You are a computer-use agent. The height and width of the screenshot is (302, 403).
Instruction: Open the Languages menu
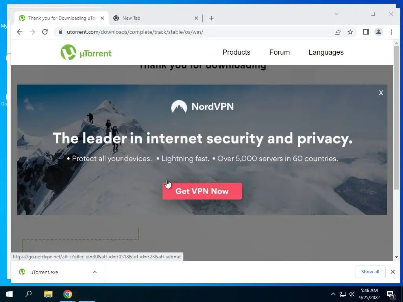[326, 52]
